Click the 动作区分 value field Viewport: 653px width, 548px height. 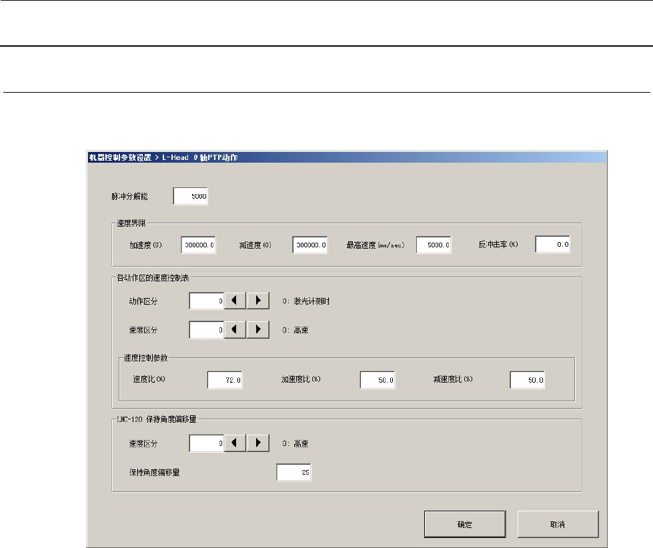[x=207, y=301]
